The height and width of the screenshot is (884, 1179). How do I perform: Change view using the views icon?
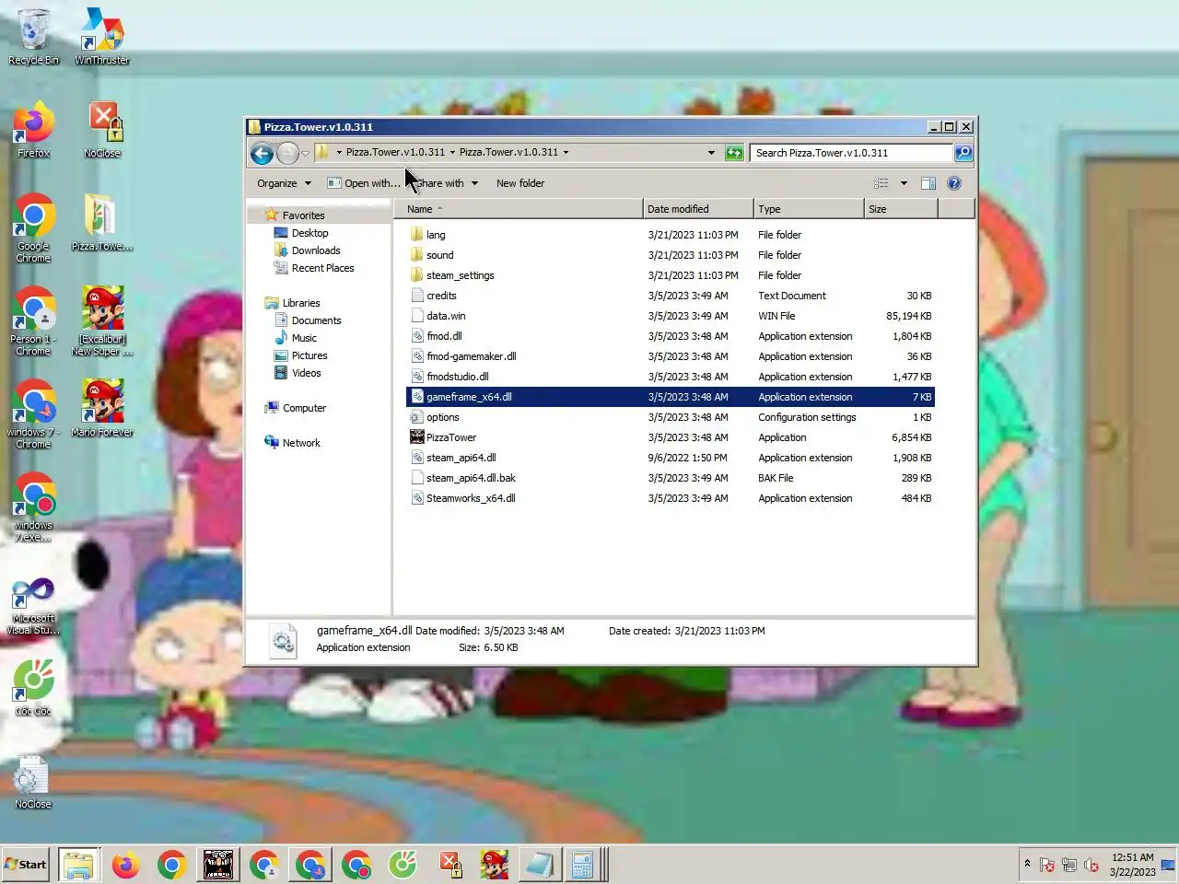click(x=881, y=183)
